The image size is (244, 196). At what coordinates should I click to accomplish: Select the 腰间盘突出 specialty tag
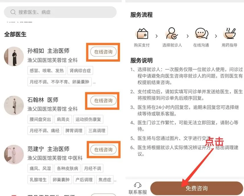point(40,119)
